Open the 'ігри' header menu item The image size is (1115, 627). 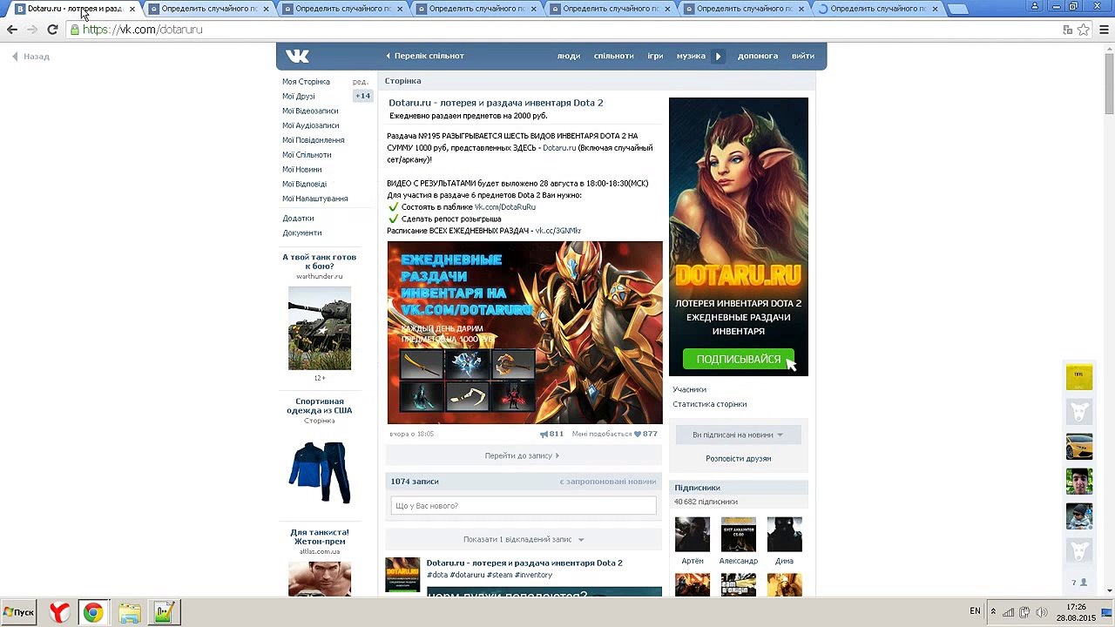point(655,56)
